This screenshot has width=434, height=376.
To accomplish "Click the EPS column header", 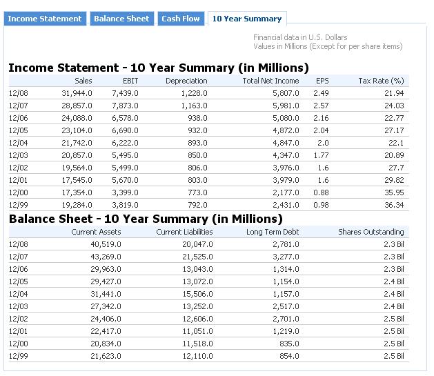I will [x=322, y=81].
